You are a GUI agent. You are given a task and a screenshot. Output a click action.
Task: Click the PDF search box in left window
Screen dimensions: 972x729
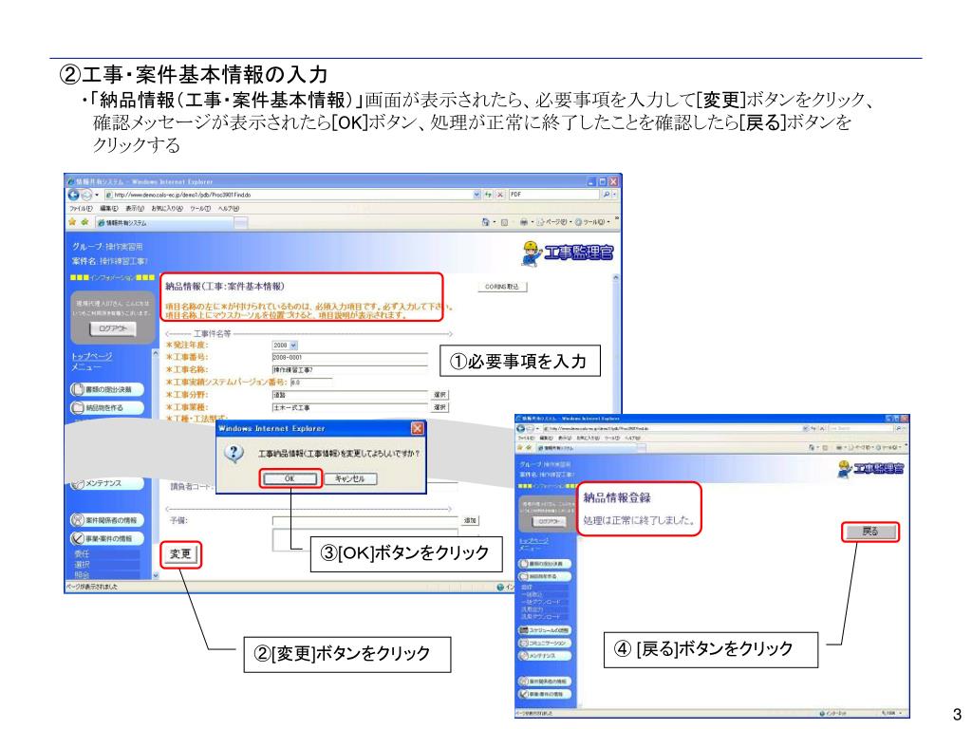(x=554, y=195)
